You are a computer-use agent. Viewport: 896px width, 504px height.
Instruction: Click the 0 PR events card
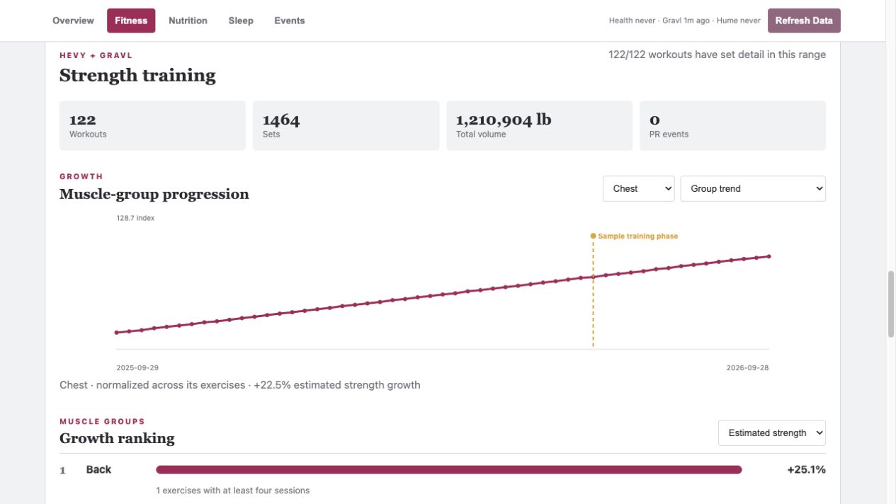coord(732,125)
